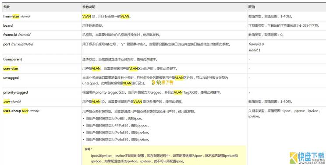Image resolution: width=326 pixels, height=165 pixels.
Task: Click description starting with '用户侧业务封装类型'
Action: coord(139,112)
